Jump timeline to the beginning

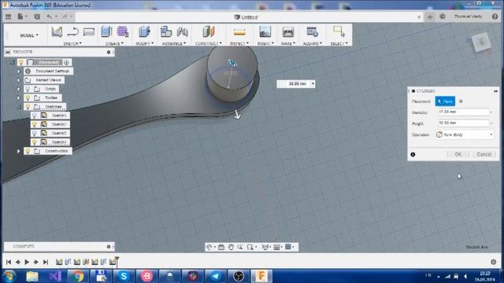9,262
